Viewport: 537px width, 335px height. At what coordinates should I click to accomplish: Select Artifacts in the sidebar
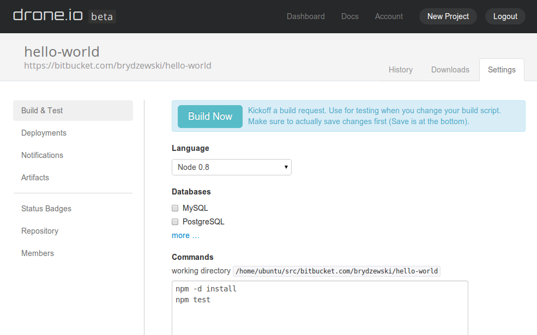[x=35, y=178]
